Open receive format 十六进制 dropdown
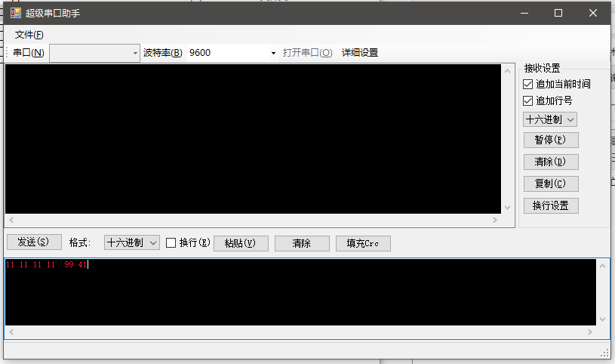615x364 pixels. [x=550, y=119]
